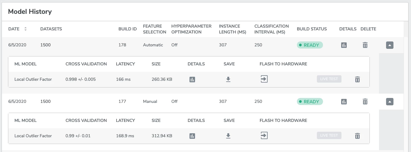Collapse the build 178 row
The image size is (411, 152).
click(390, 45)
